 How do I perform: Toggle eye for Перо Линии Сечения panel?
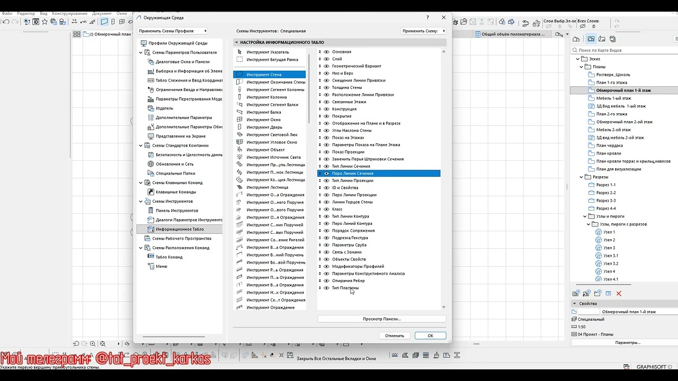[326, 174]
